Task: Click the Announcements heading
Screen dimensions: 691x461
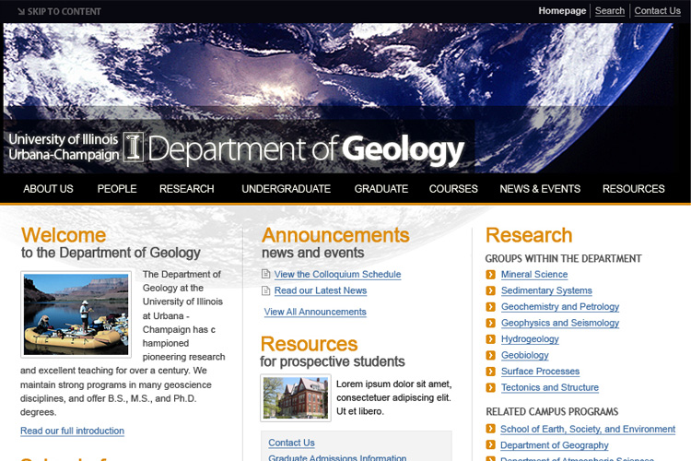Action: [335, 235]
